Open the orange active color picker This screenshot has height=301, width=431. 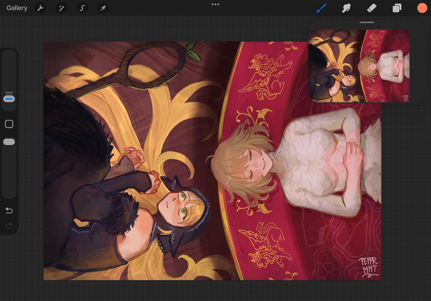(x=422, y=8)
